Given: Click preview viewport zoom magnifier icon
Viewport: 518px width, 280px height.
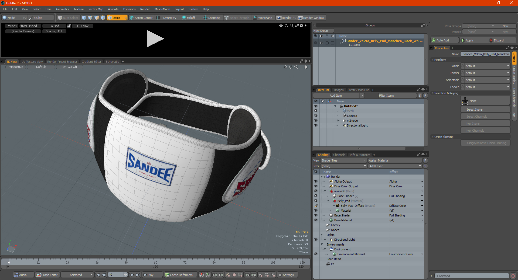Looking at the screenshot, I should [x=292, y=26].
